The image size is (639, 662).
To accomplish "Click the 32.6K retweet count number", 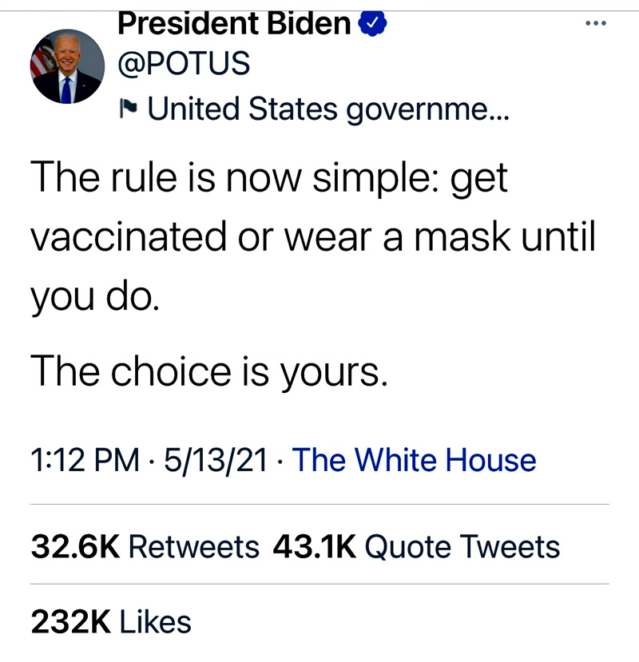I will pos(75,547).
